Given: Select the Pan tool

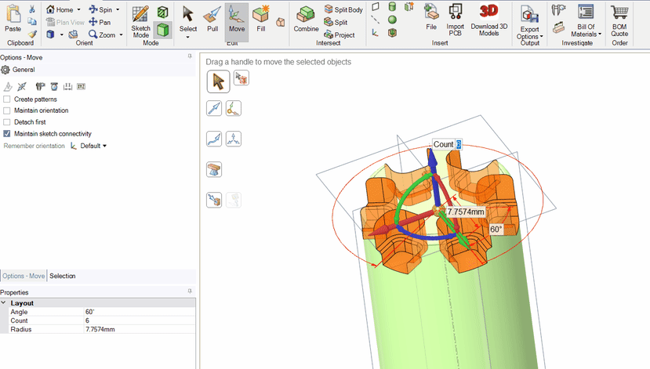Looking at the screenshot, I should (100, 22).
